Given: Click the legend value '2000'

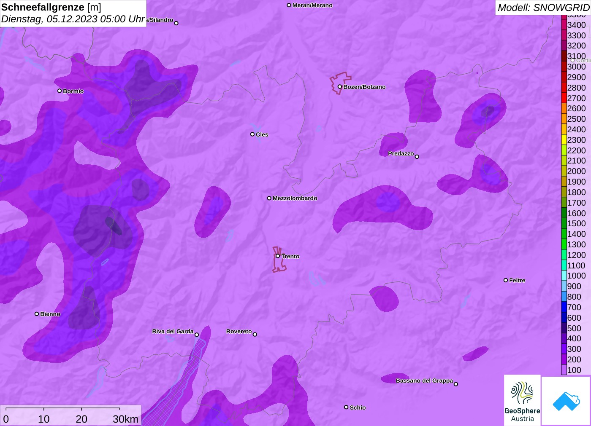Looking at the screenshot, I should click(576, 171).
